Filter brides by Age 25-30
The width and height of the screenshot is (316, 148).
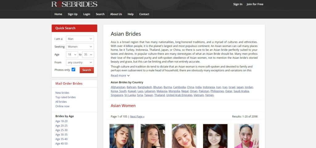click(x=61, y=130)
